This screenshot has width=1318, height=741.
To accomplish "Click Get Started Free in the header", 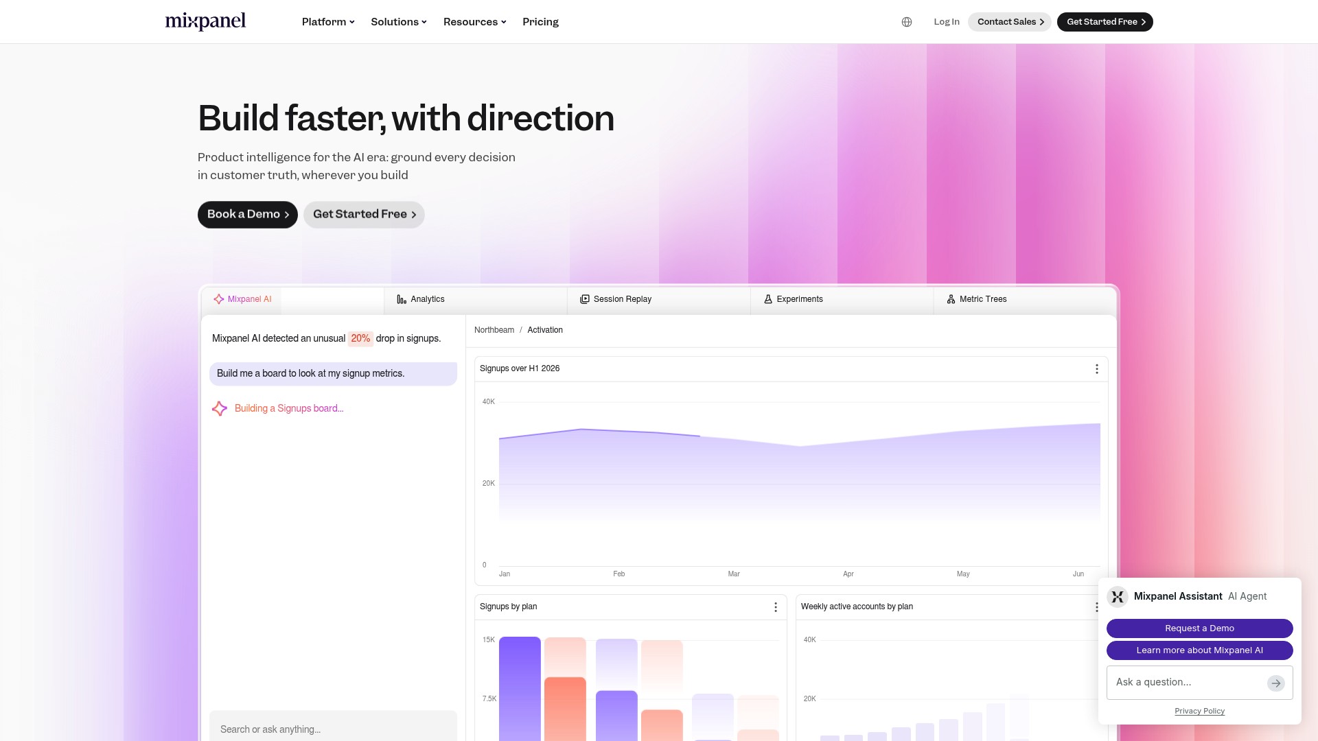I will [1105, 22].
